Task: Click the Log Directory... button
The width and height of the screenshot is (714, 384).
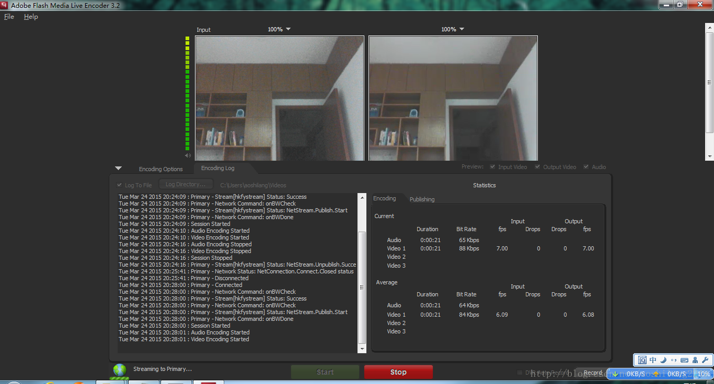Action: (x=186, y=184)
